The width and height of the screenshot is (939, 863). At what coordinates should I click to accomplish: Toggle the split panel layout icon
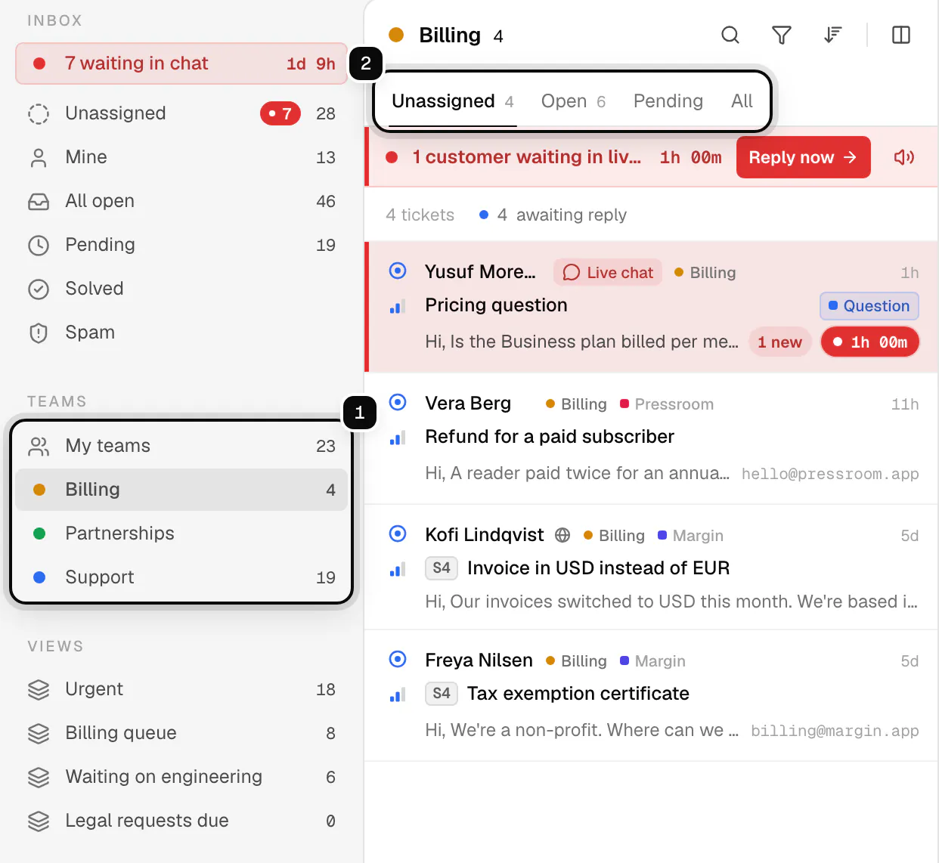click(900, 35)
